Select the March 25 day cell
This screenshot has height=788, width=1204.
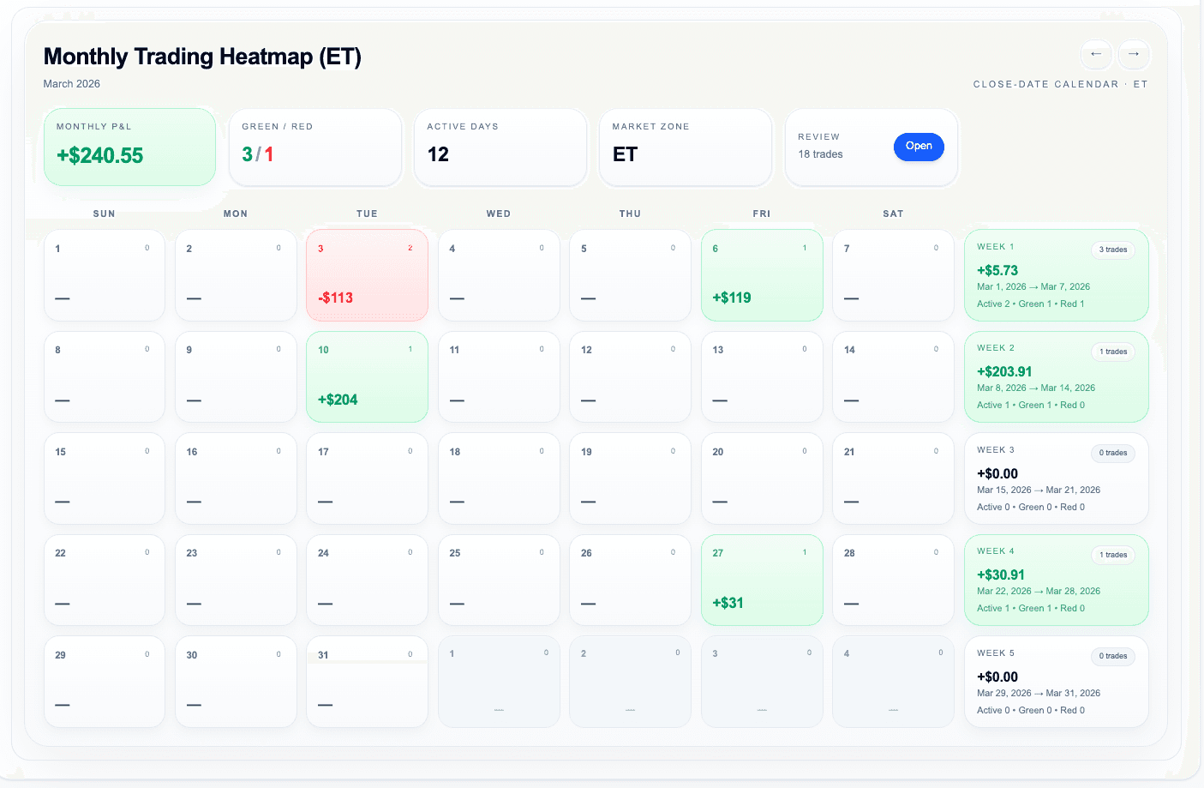499,580
